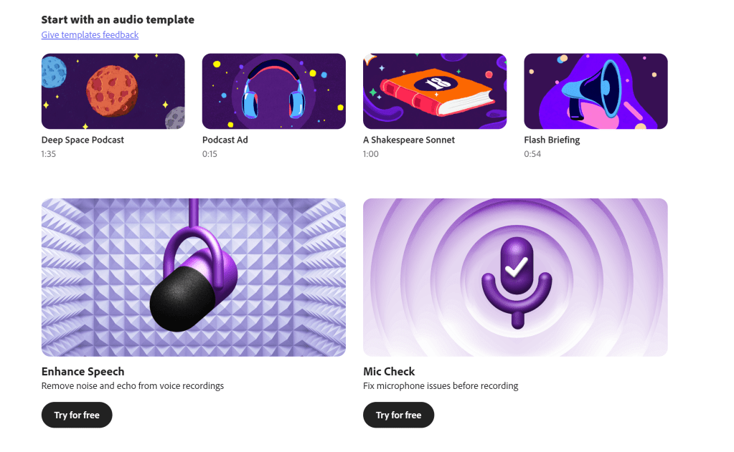The height and width of the screenshot is (452, 734).
Task: Open the Deep Space Podcast template thumbnail
Action: 113,91
